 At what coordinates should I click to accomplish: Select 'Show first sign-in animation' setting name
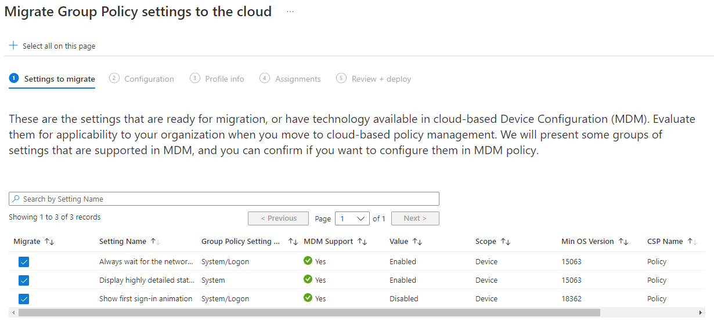pyautogui.click(x=146, y=298)
